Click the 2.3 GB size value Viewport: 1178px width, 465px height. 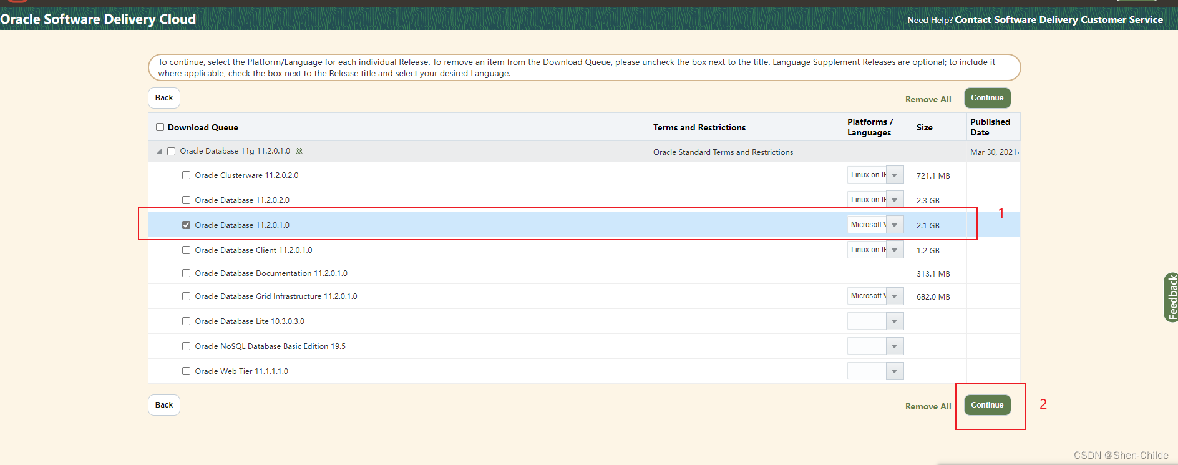click(x=928, y=201)
